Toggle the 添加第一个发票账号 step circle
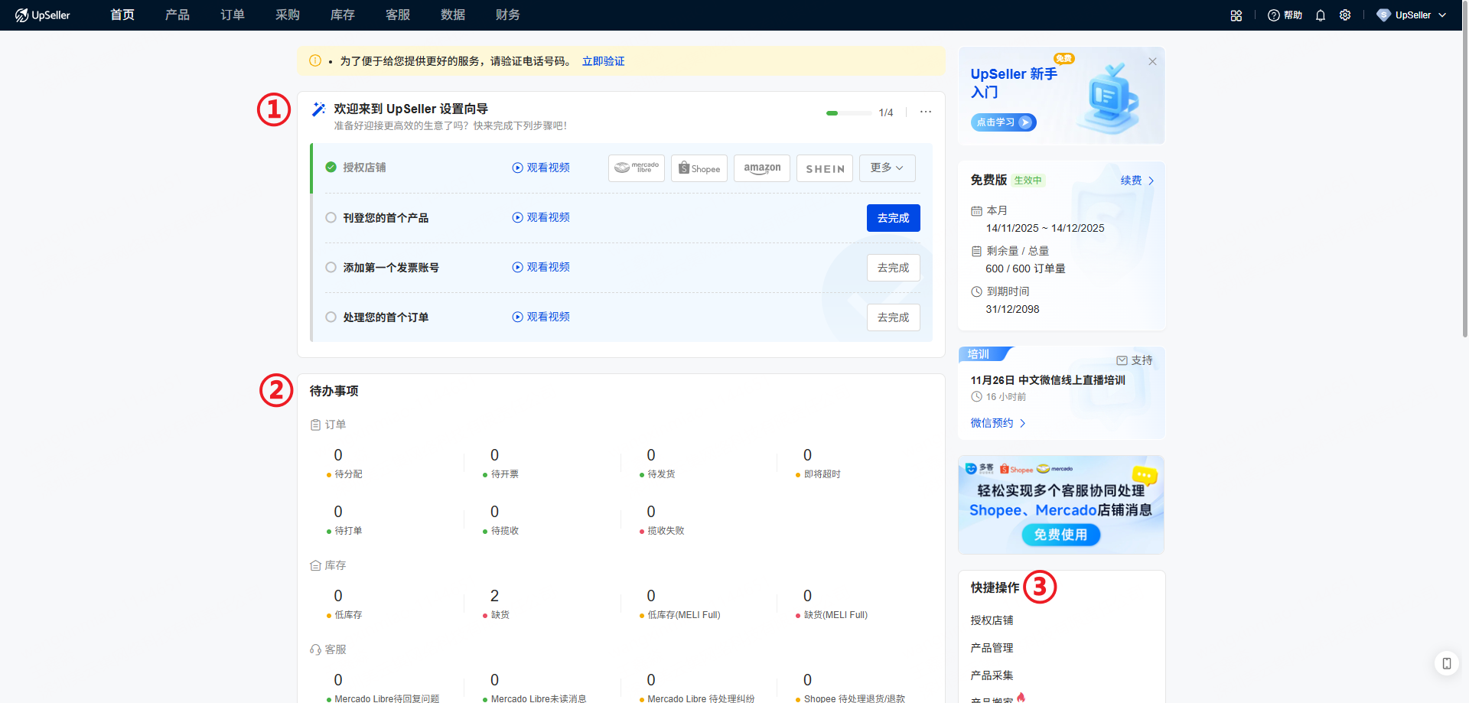 click(331, 268)
